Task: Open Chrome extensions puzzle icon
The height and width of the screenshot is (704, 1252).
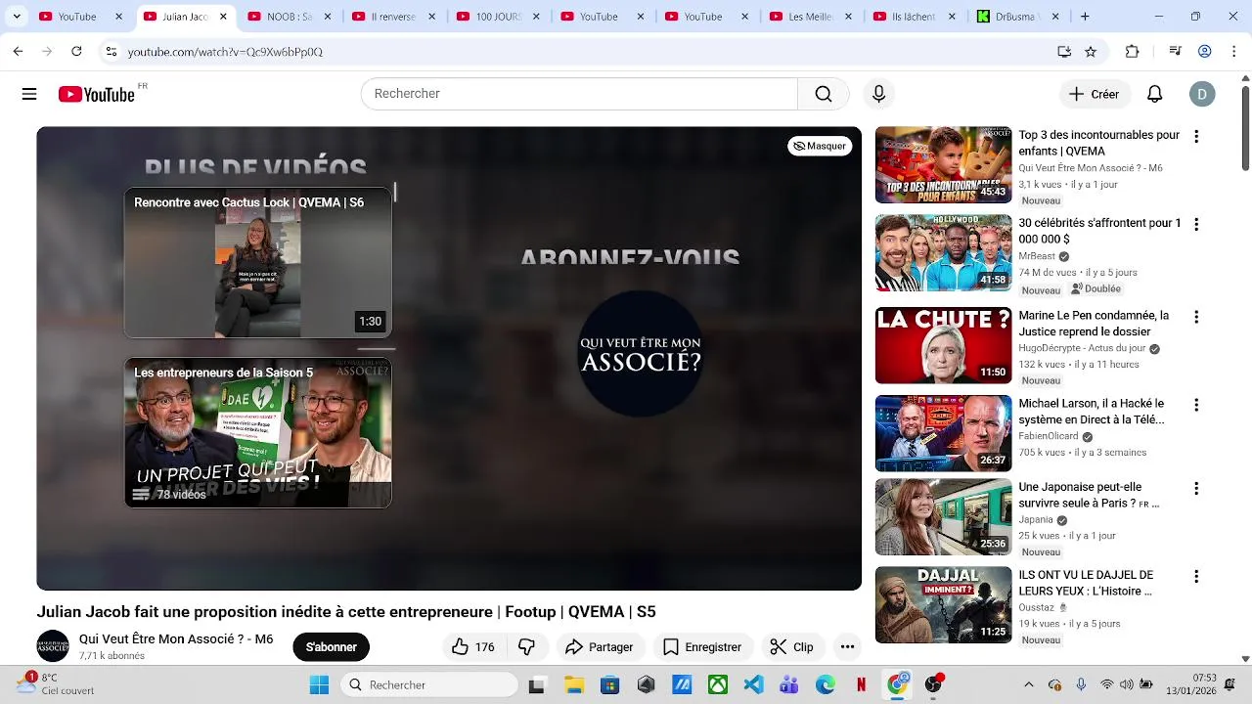Action: (1133, 52)
